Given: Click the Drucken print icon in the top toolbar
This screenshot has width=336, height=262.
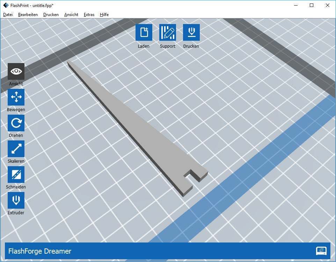Looking at the screenshot, I should point(191,32).
